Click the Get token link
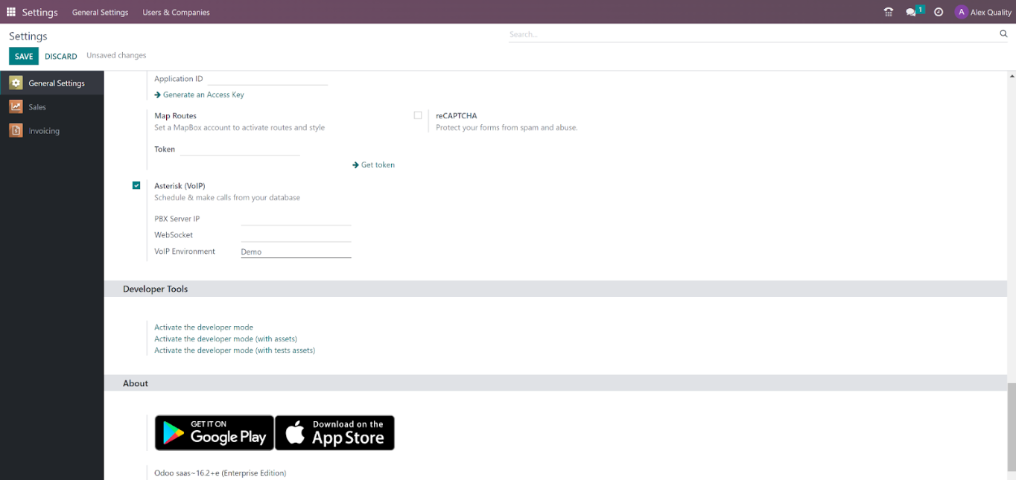 (x=377, y=164)
